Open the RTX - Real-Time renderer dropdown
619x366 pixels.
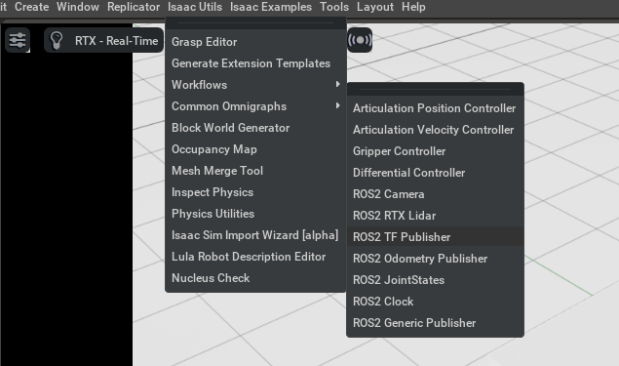pyautogui.click(x=104, y=40)
